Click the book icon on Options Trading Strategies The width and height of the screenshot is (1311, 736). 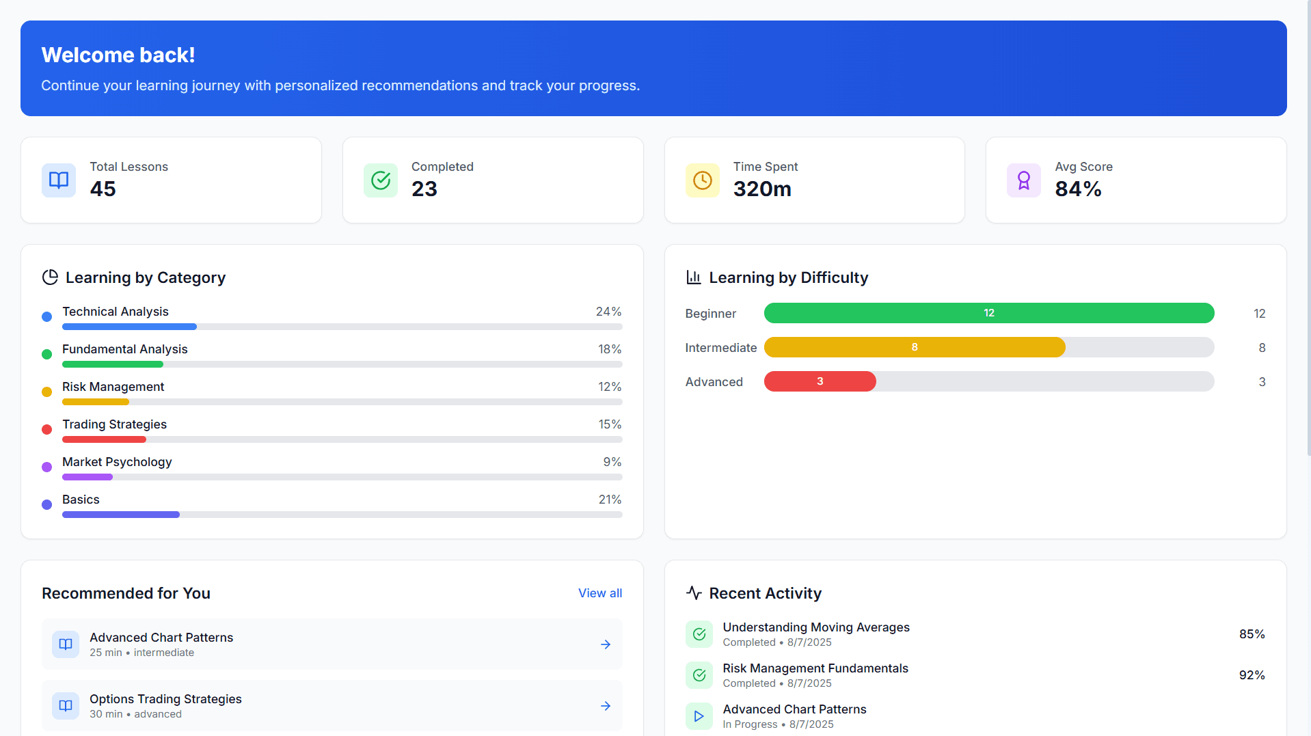click(66, 705)
